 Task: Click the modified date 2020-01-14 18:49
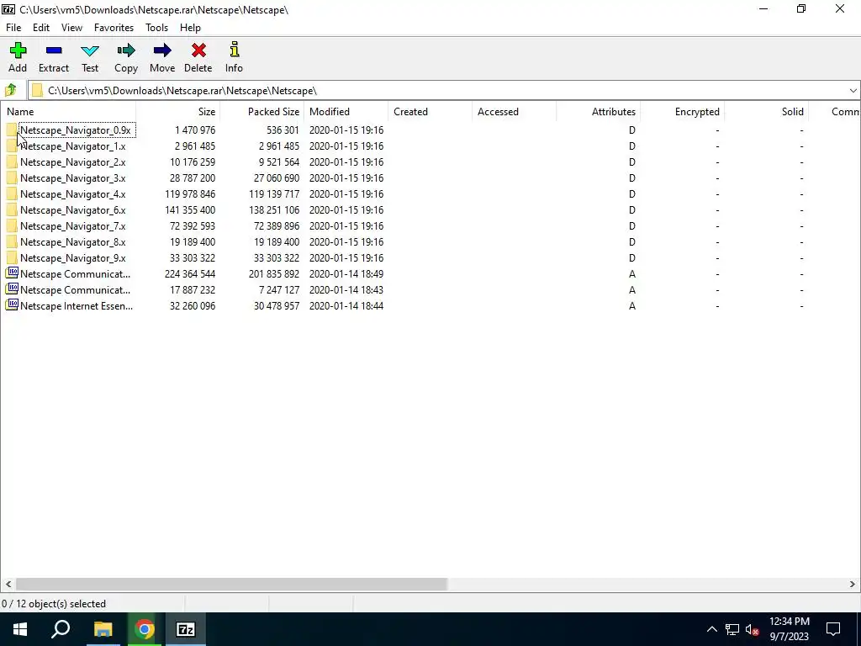[346, 273]
